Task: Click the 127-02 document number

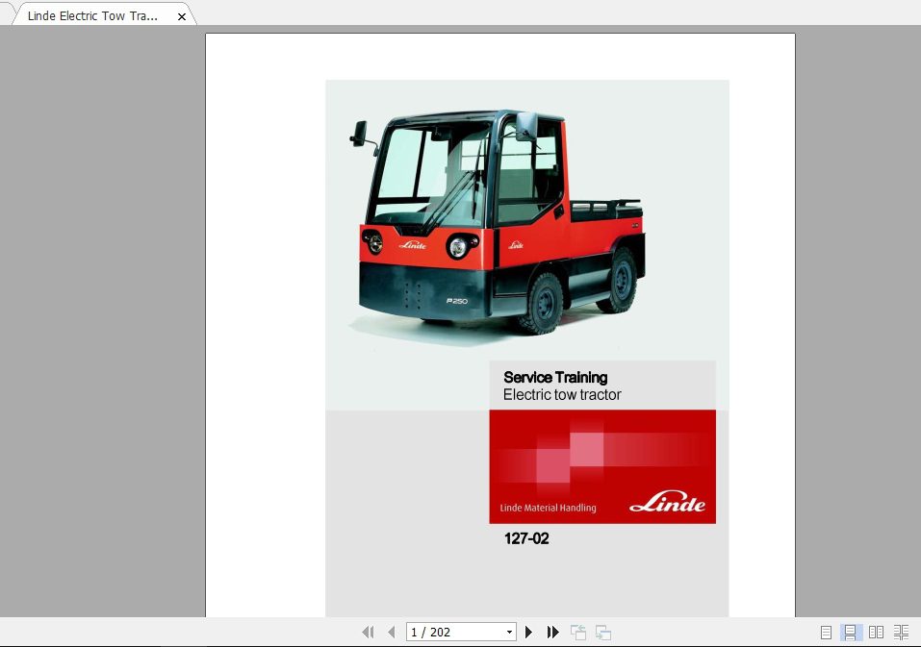Action: coord(526,538)
